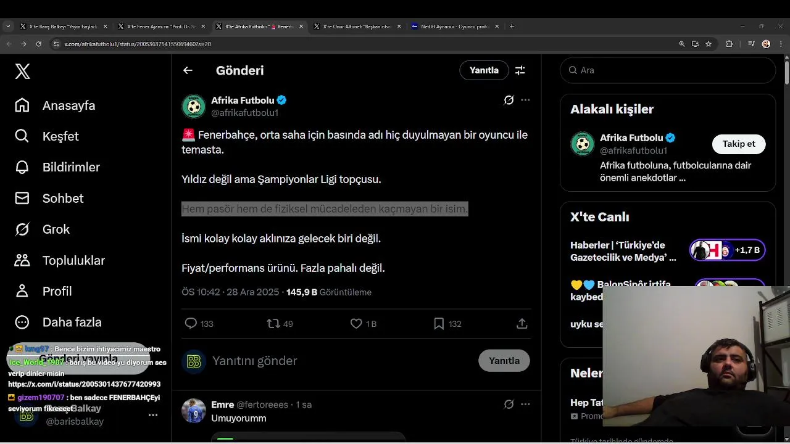Screen dimensions: 790x444
Task: Click the Grok icon on Afrika Futbolu post
Action: point(509,100)
